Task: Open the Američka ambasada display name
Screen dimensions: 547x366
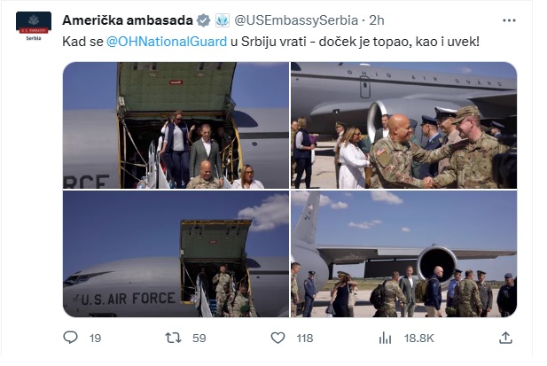Action: [128, 20]
